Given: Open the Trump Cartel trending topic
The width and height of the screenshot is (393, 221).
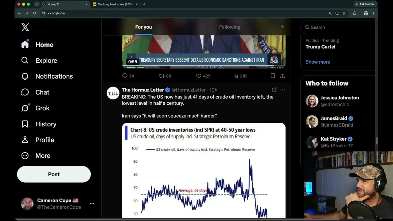Looking at the screenshot, I should (x=320, y=47).
